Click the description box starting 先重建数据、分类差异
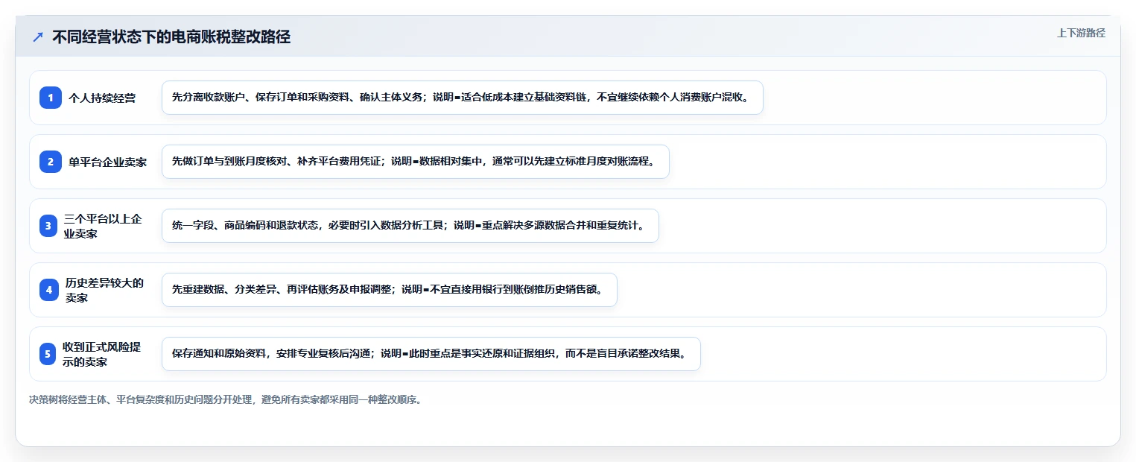 pos(390,290)
